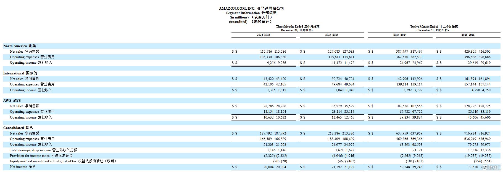The image size is (503, 172).
Task: Select the 2025 column header under Three Months Ended
Action: (x=331, y=35)
